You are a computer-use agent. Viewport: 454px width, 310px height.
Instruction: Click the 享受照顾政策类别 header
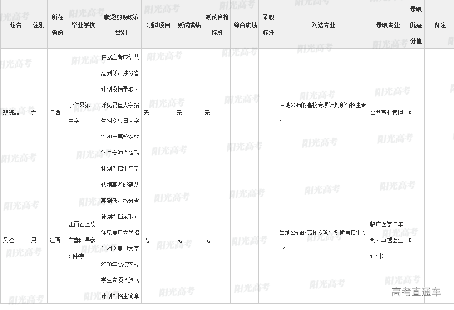pyautogui.click(x=120, y=25)
